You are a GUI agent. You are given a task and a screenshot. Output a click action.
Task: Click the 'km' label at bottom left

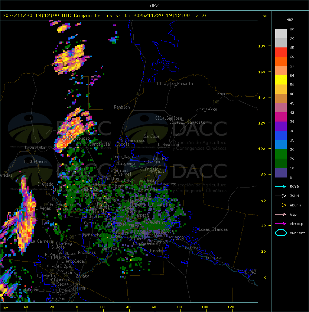(6, 308)
